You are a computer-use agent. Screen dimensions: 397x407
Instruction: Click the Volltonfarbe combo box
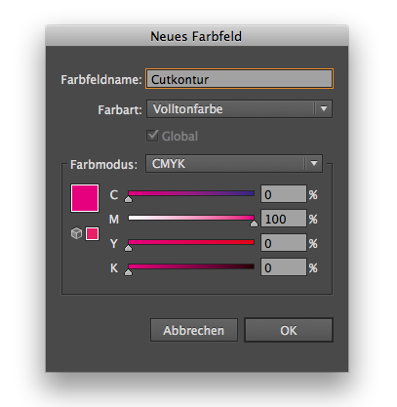(x=239, y=109)
